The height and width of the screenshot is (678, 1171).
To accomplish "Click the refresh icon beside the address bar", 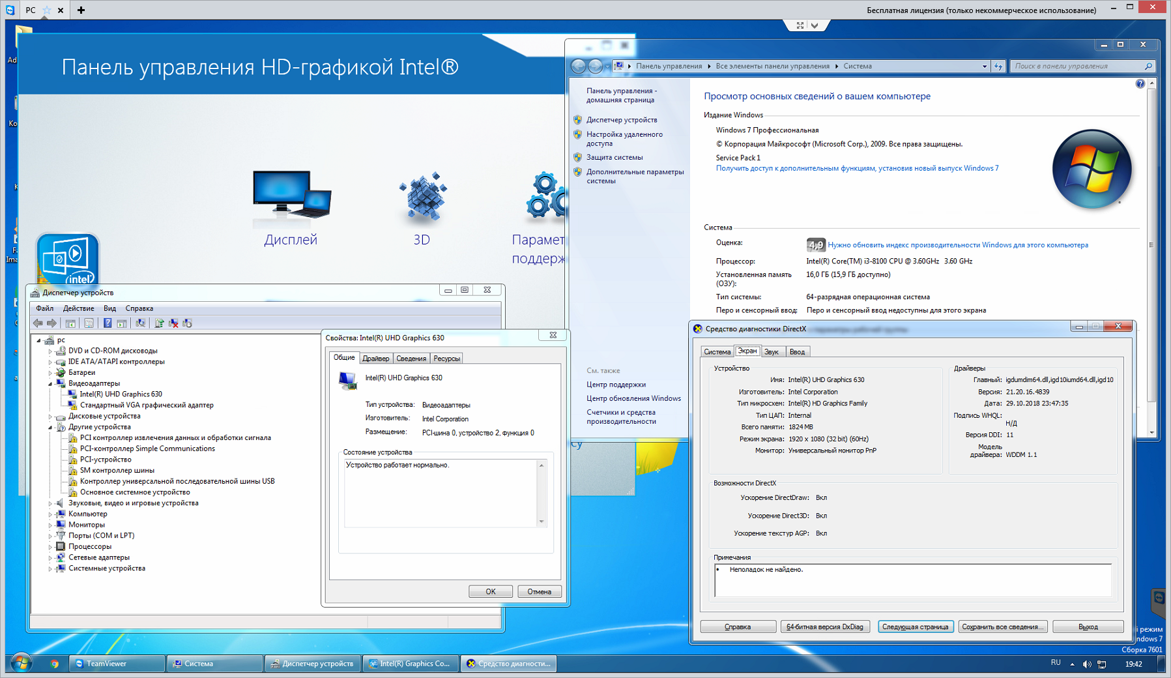I will pos(998,66).
